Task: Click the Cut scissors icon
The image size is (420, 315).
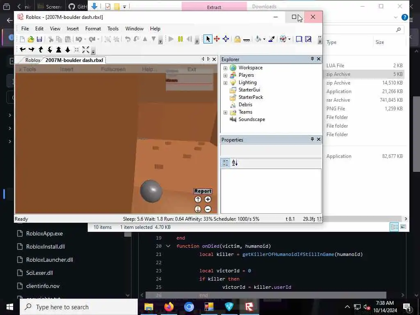Action: click(x=50, y=39)
